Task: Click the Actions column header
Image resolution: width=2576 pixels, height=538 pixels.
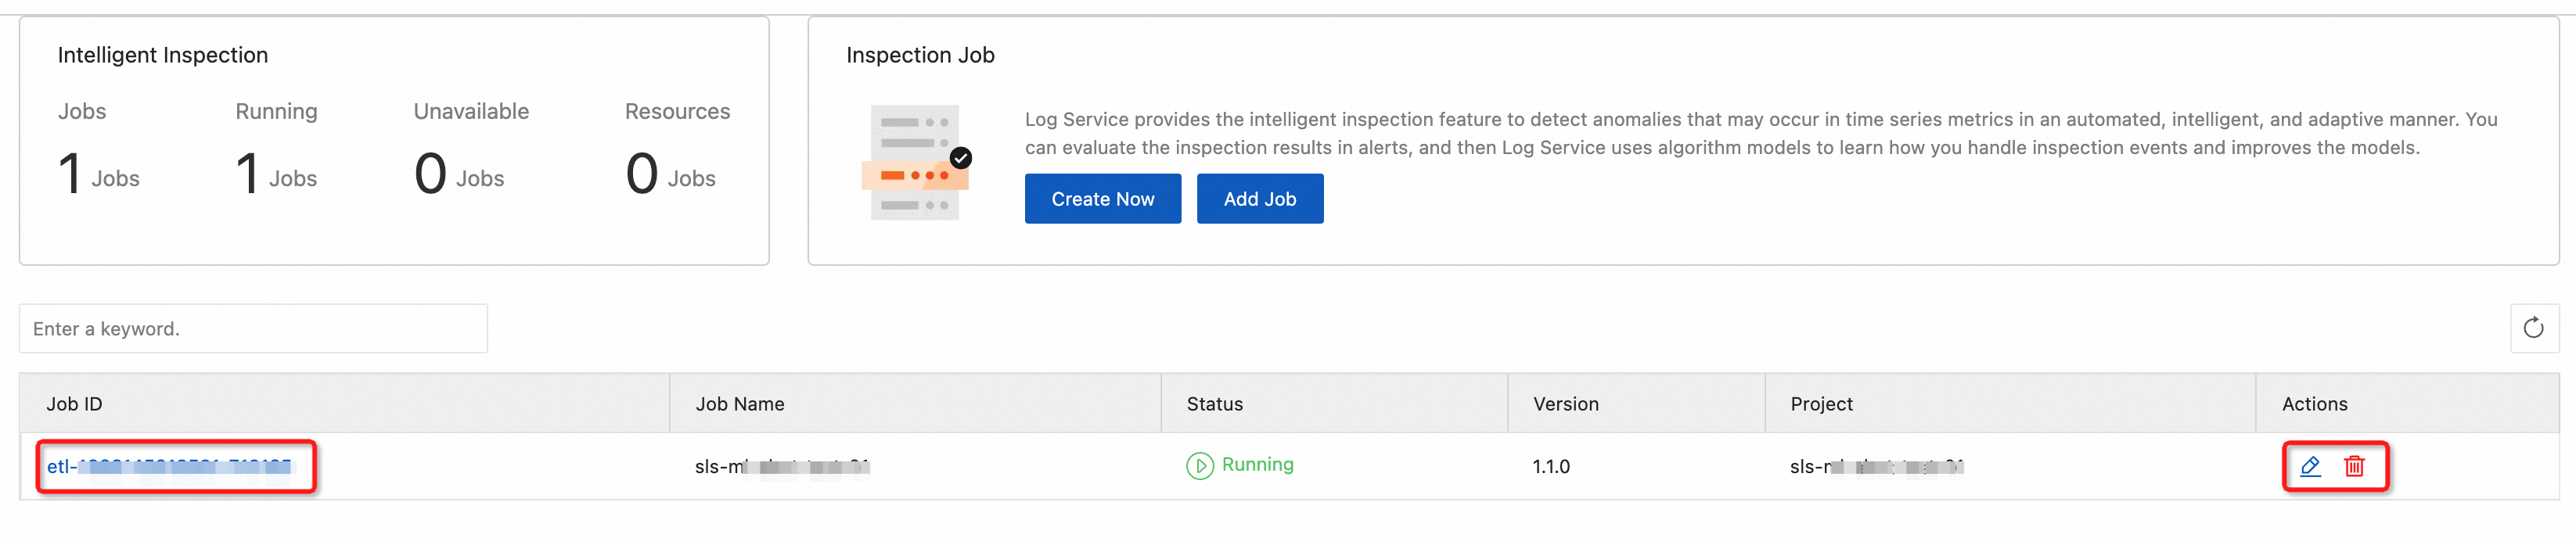Action: (x=2314, y=404)
